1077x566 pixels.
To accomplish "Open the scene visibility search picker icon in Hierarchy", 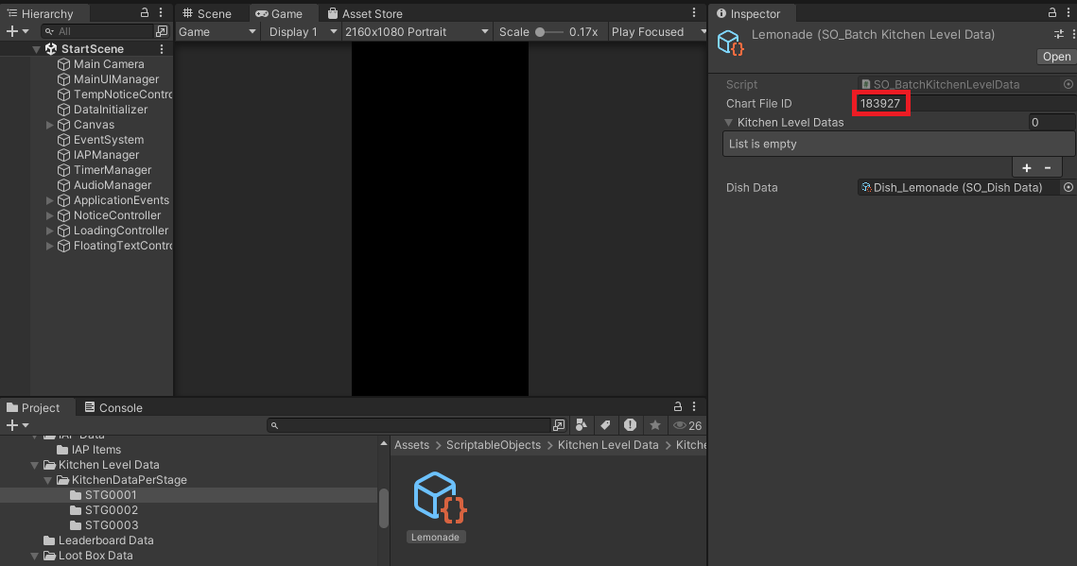I will pos(162,31).
